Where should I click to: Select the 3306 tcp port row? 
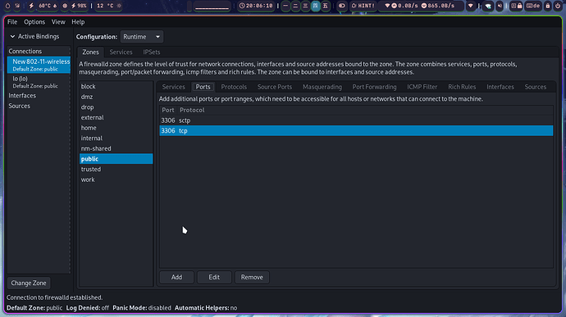click(356, 130)
